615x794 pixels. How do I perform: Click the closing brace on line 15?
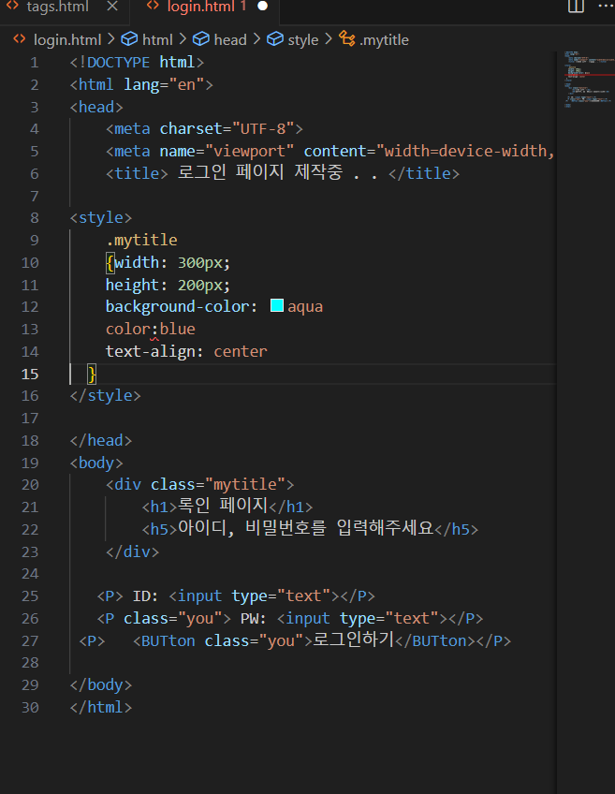coord(92,375)
